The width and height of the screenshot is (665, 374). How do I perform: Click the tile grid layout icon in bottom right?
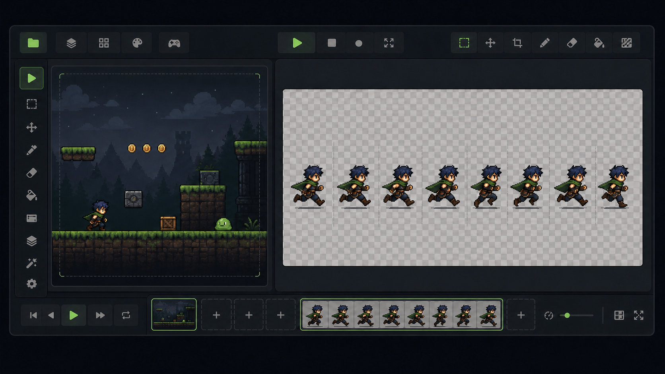[619, 315]
